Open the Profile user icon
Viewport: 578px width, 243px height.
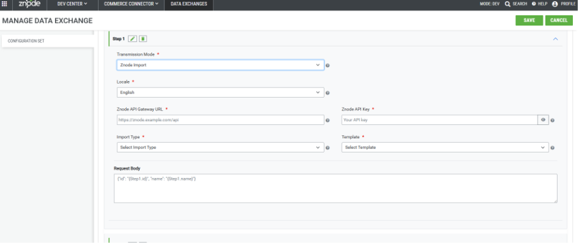click(555, 4)
